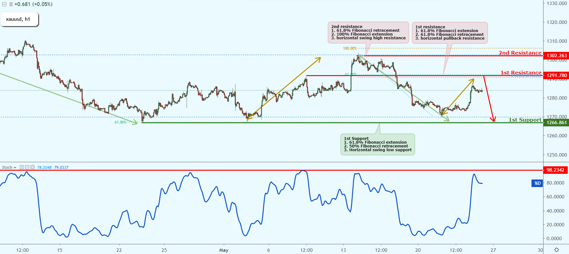This screenshot has width=569, height=254.
Task: Click the 0.0000 stochastic scale label
Action: (554, 239)
